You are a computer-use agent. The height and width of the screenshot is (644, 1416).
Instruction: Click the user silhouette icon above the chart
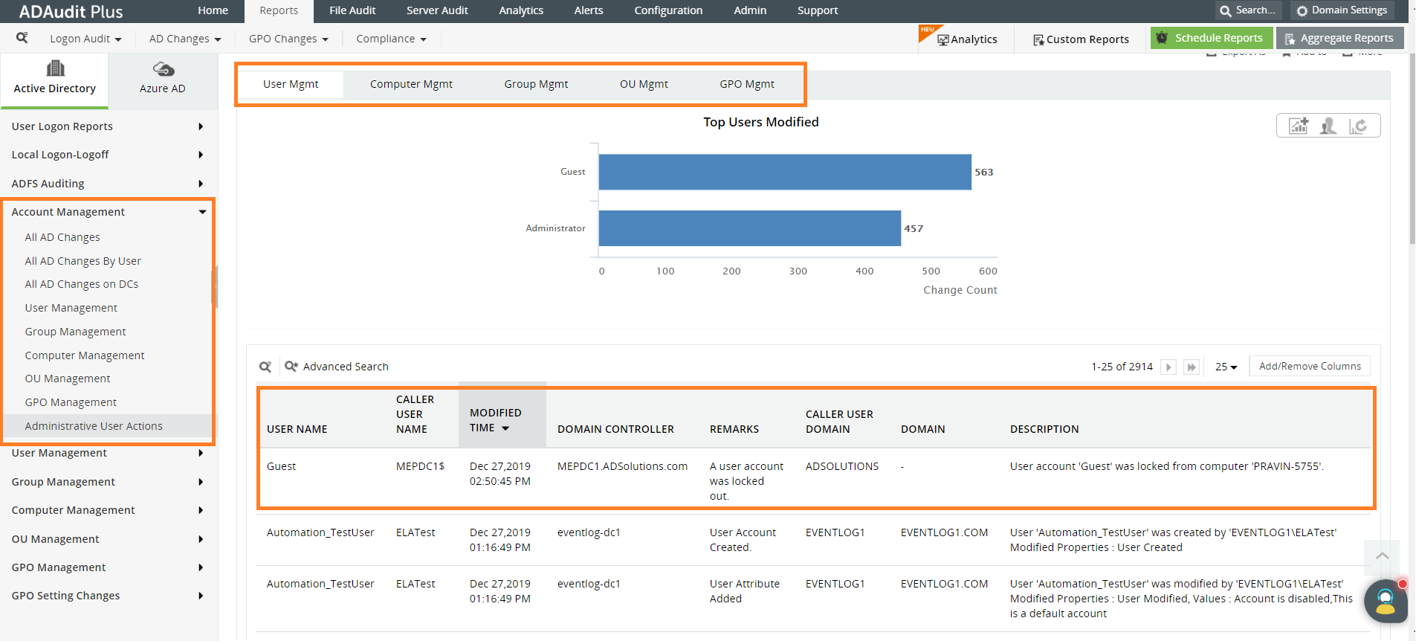point(1328,126)
